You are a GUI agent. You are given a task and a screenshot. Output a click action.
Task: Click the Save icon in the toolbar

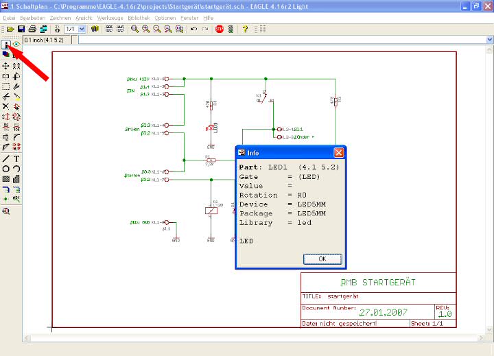pos(21,29)
